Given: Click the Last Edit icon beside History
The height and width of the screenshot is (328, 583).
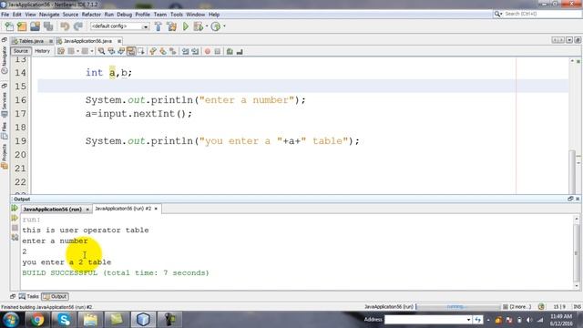Looking at the screenshot, I should coord(61,51).
